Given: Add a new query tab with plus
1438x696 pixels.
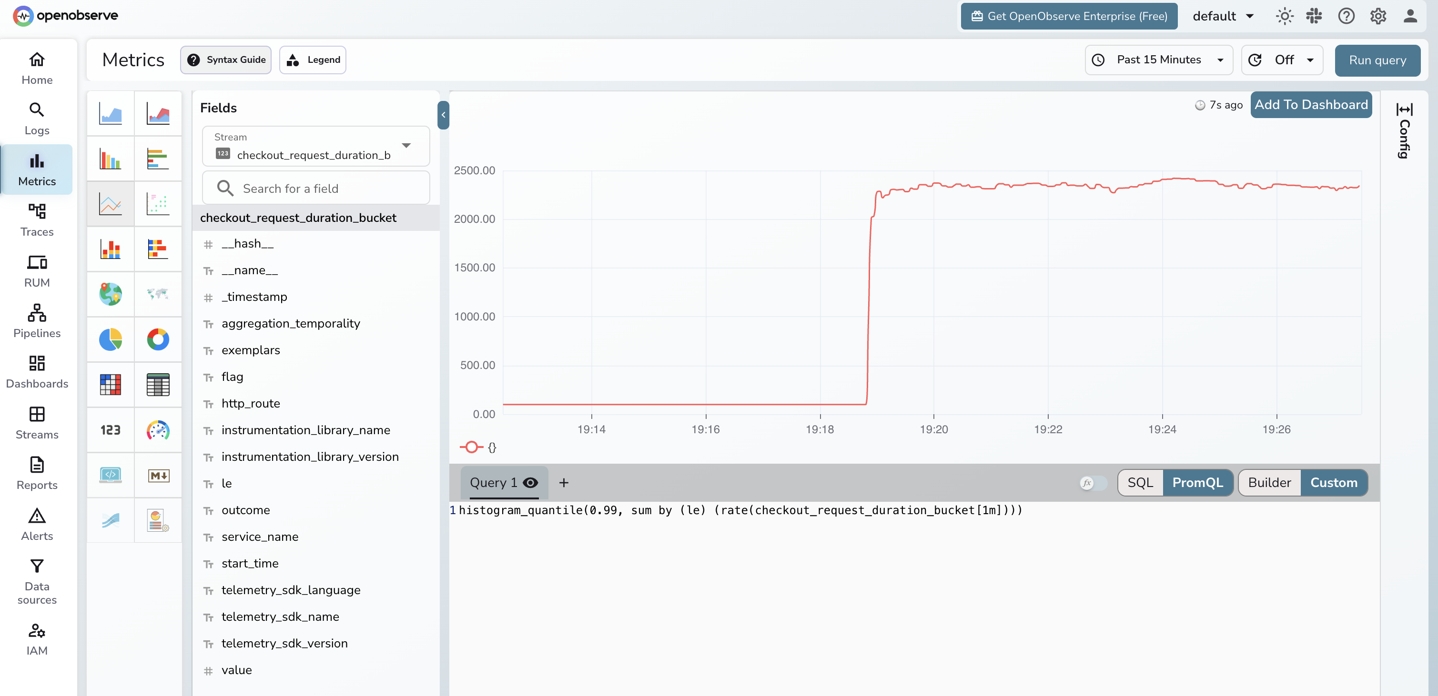Looking at the screenshot, I should click(x=564, y=483).
